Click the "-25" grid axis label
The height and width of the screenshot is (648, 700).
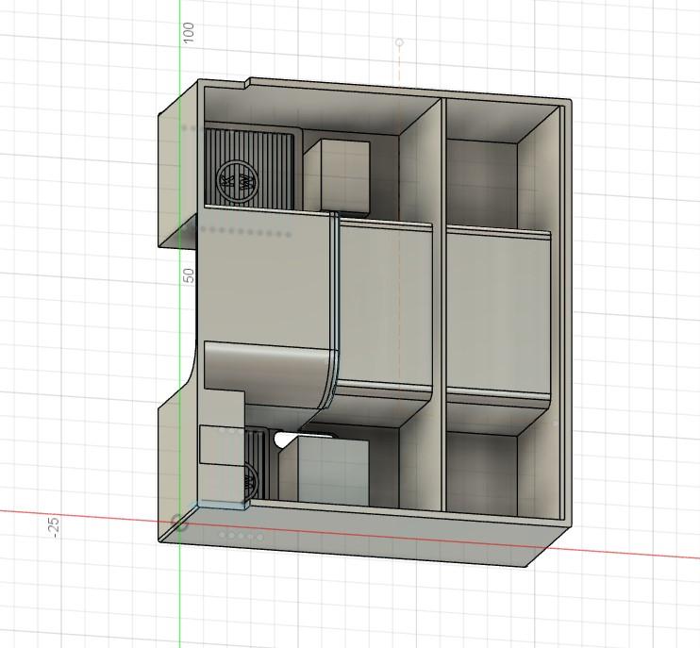[54, 527]
